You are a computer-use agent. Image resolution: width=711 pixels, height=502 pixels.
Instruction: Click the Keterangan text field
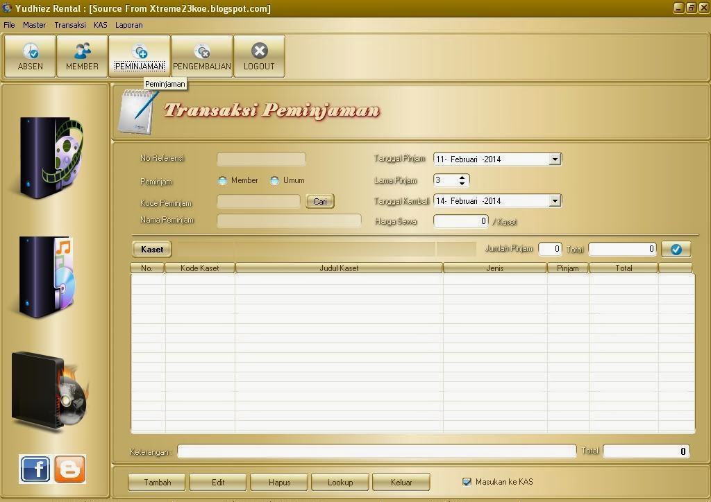(377, 451)
